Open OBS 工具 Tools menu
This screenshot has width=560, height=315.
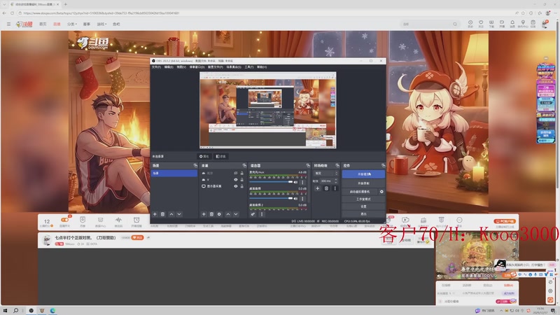249,67
